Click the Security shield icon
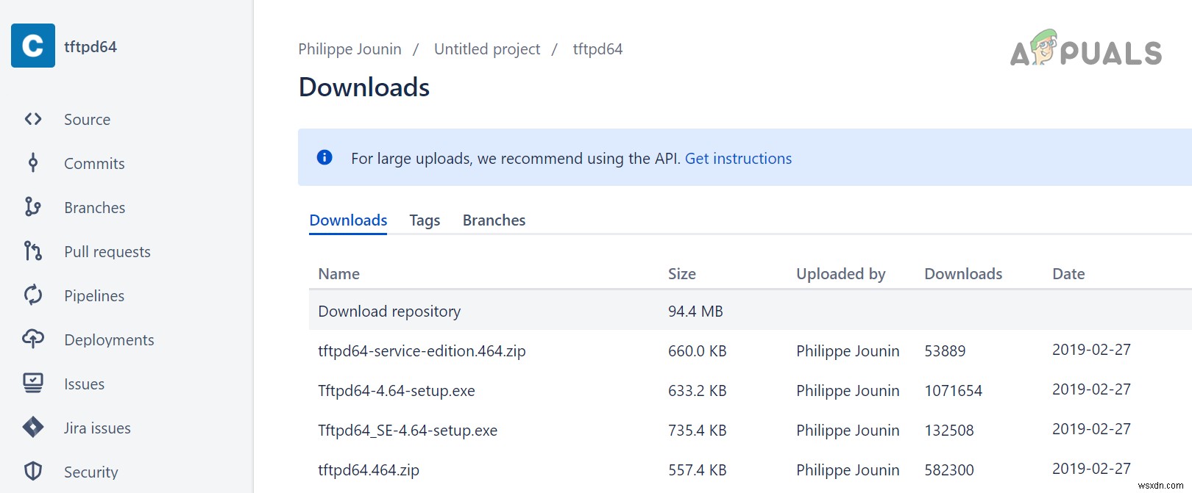 pos(33,471)
